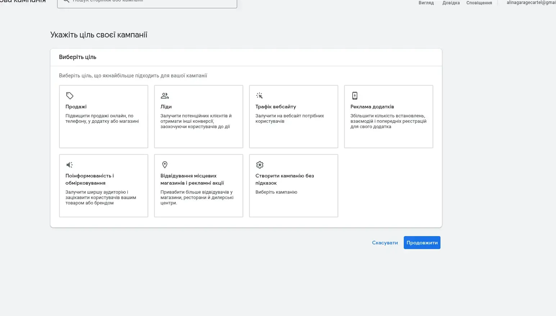The height and width of the screenshot is (316, 556).
Task: Click the megaphone icon for awareness goal
Action: click(70, 165)
